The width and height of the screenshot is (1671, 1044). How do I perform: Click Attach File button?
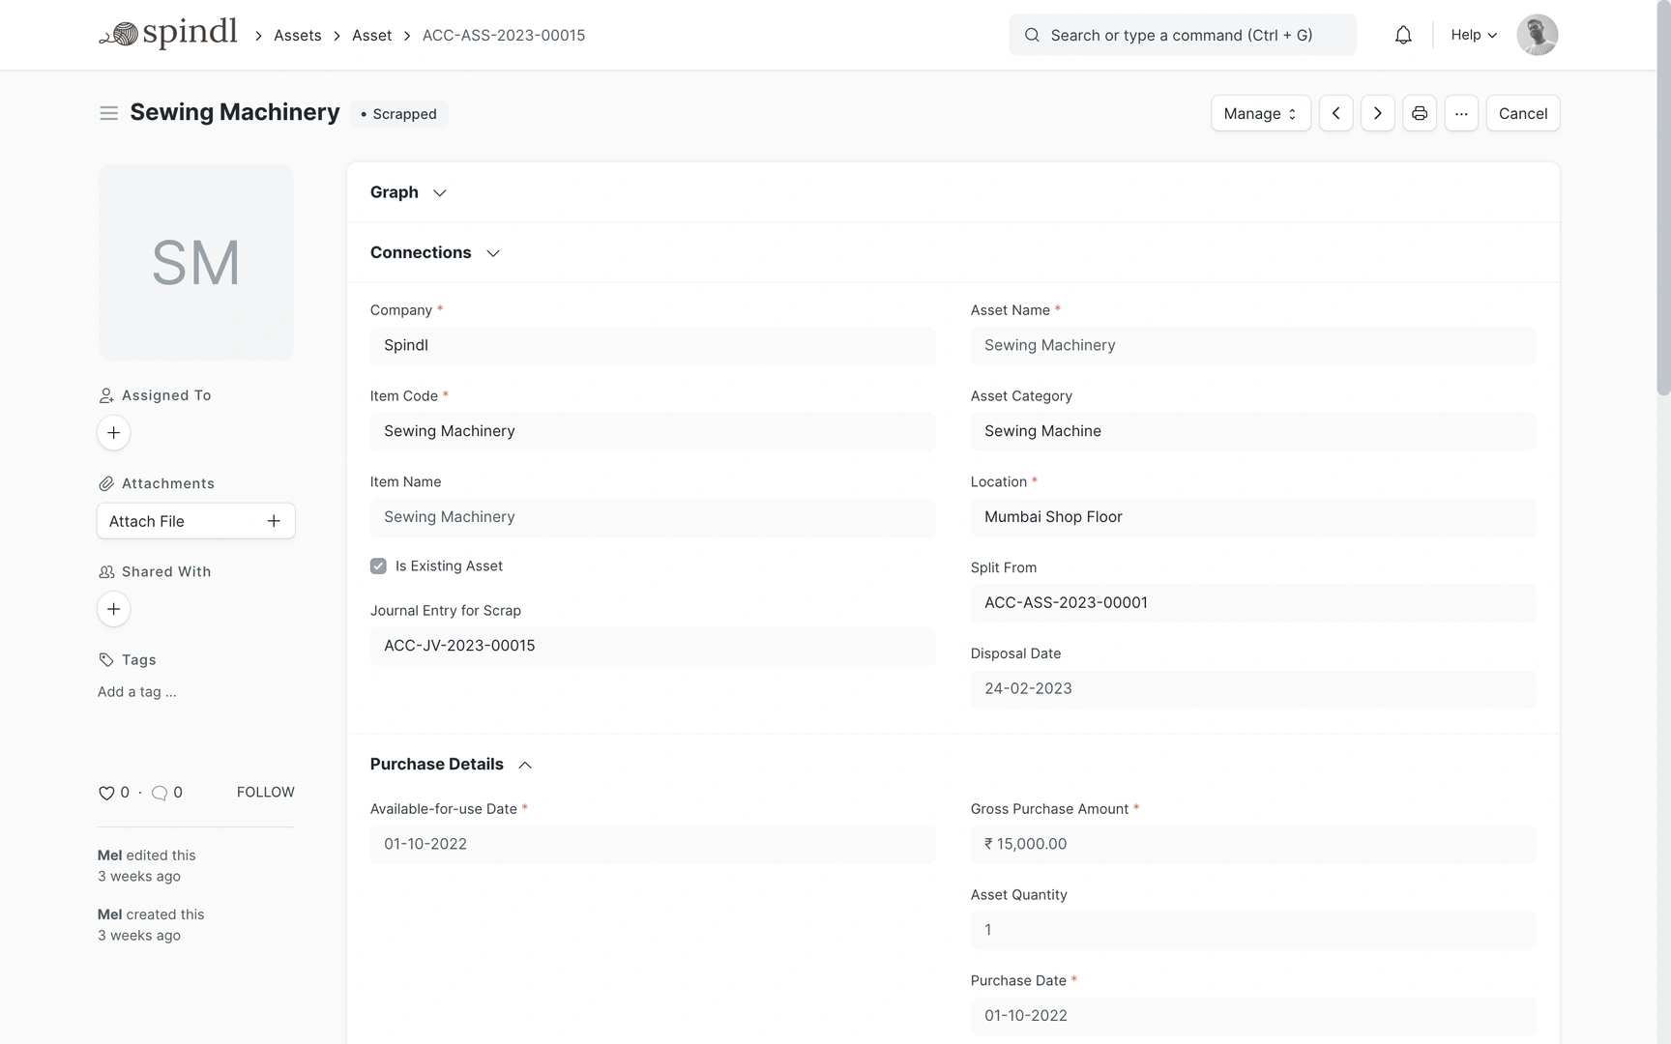[x=195, y=521]
